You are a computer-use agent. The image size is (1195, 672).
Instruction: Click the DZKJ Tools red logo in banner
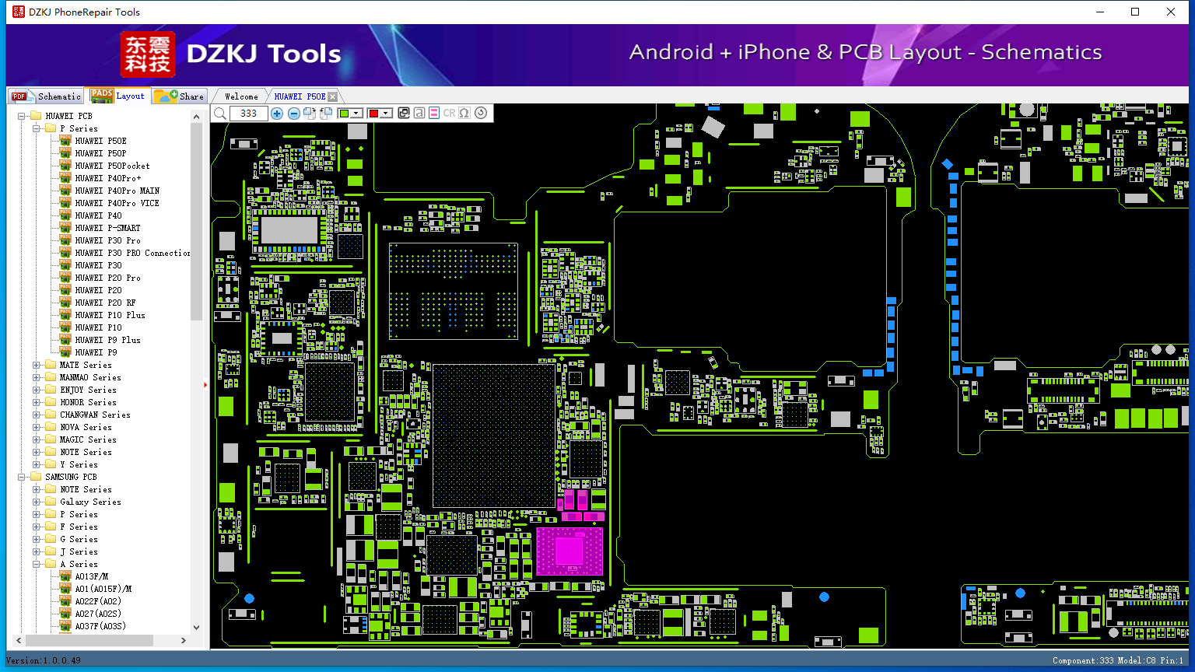[x=148, y=54]
